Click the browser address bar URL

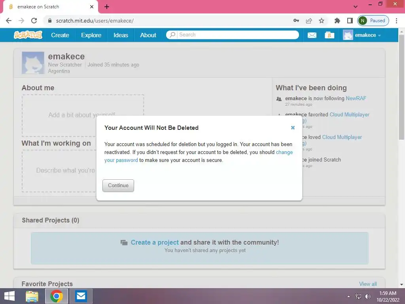[95, 21]
